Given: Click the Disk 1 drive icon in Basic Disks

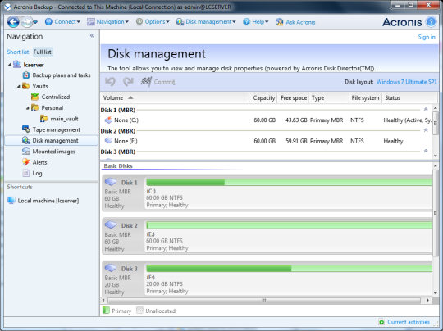Looking at the screenshot, I should tap(111, 182).
